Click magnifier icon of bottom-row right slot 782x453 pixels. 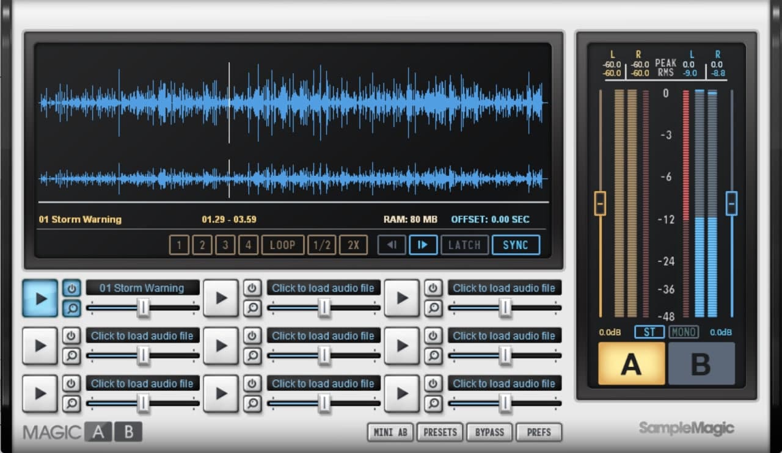tap(433, 403)
